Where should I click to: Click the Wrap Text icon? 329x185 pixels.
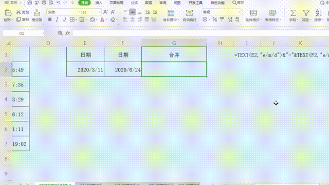point(190,13)
